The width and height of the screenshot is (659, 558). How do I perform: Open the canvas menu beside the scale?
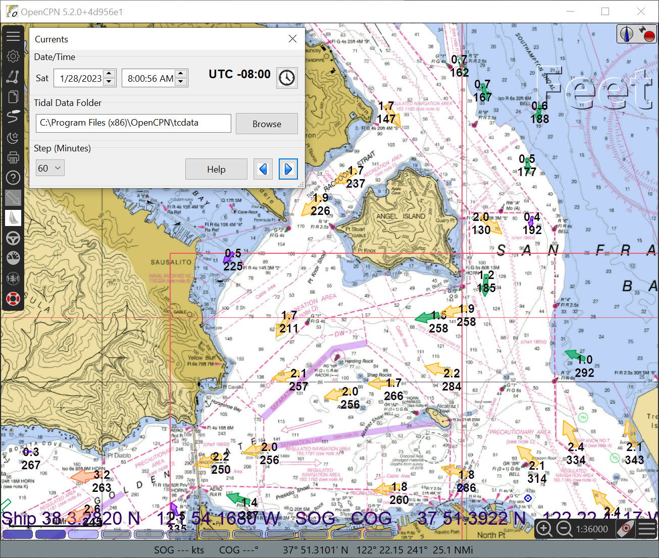(x=647, y=529)
